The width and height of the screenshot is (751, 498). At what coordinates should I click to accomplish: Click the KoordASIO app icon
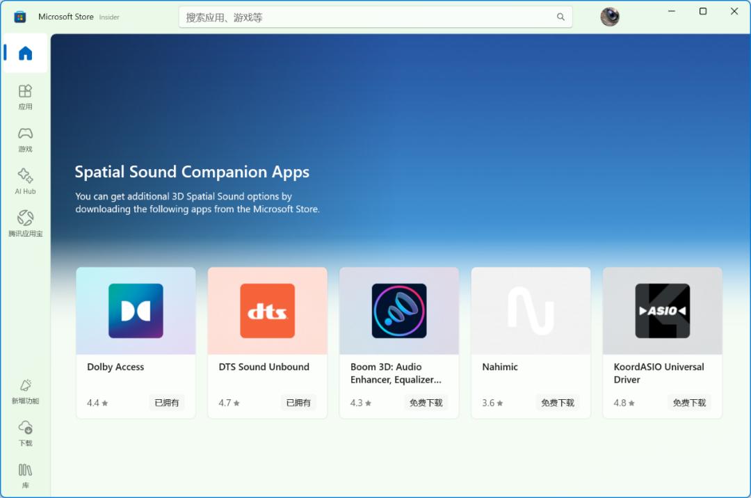tap(663, 311)
